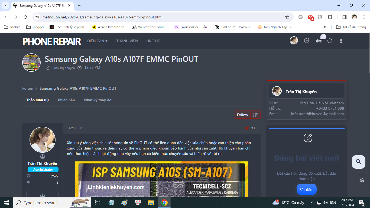Image resolution: width=370 pixels, height=208 pixels.
Task: Expand the DIỄN ĐÀN dropdown menu
Action: (x=98, y=41)
